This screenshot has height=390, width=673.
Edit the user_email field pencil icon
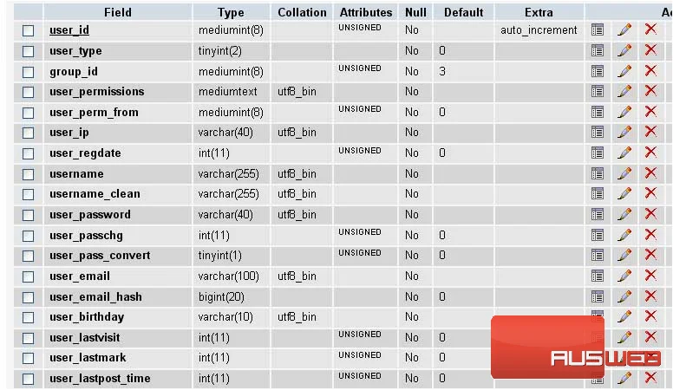click(624, 276)
